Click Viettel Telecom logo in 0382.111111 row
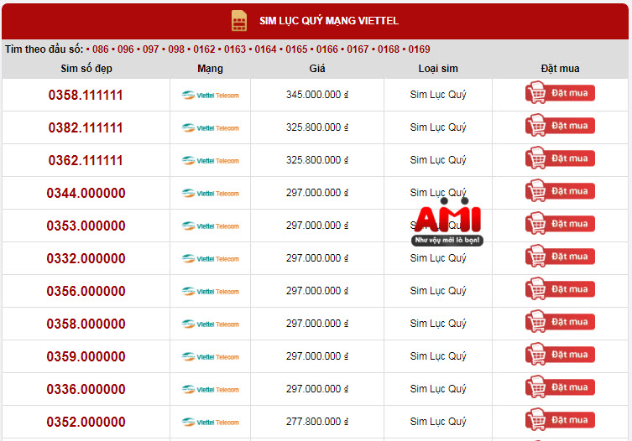The image size is (632, 441). (210, 127)
